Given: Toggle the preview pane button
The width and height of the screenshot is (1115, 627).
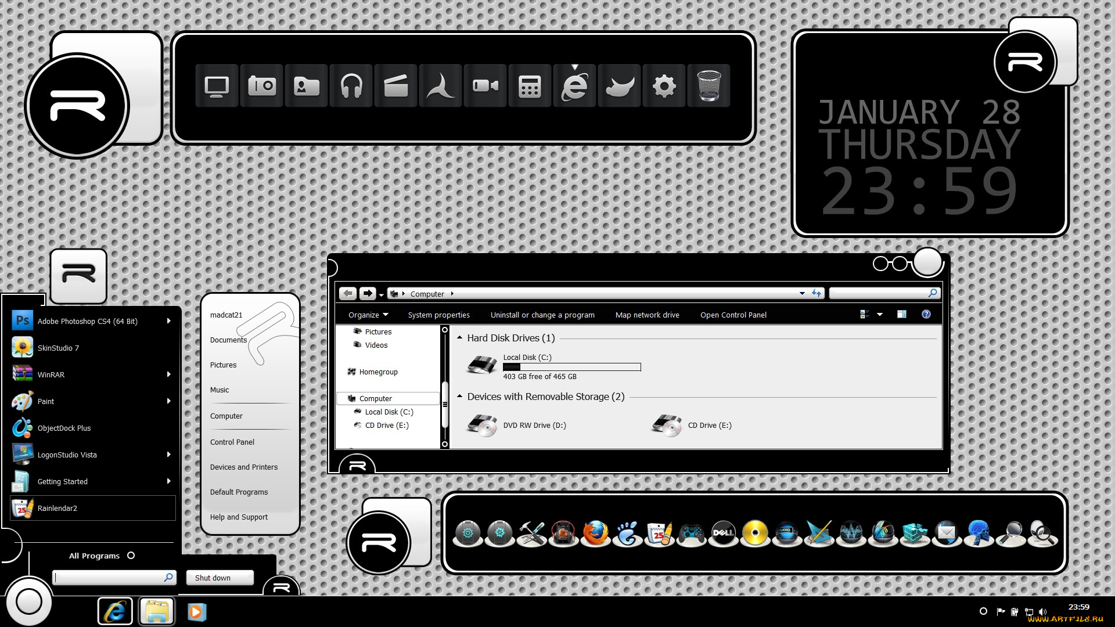Looking at the screenshot, I should 901,315.
